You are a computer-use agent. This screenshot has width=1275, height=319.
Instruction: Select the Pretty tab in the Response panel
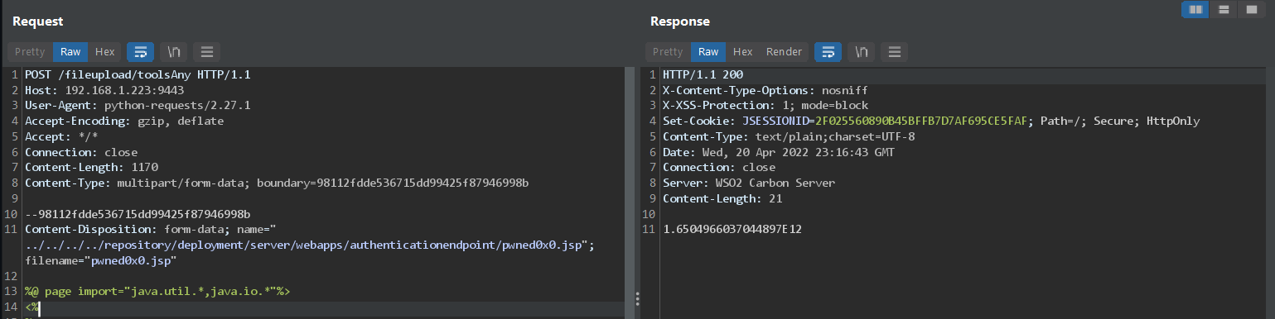pyautogui.click(x=668, y=51)
